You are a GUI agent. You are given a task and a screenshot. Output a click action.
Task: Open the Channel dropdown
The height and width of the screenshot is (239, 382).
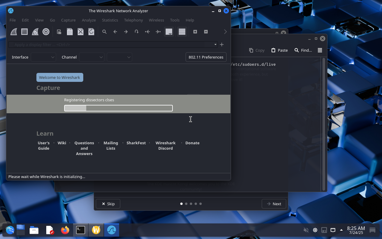(92, 57)
